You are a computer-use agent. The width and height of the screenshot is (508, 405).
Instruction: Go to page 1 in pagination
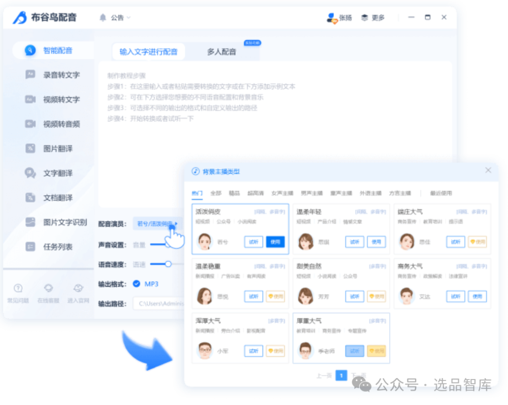[x=341, y=375]
